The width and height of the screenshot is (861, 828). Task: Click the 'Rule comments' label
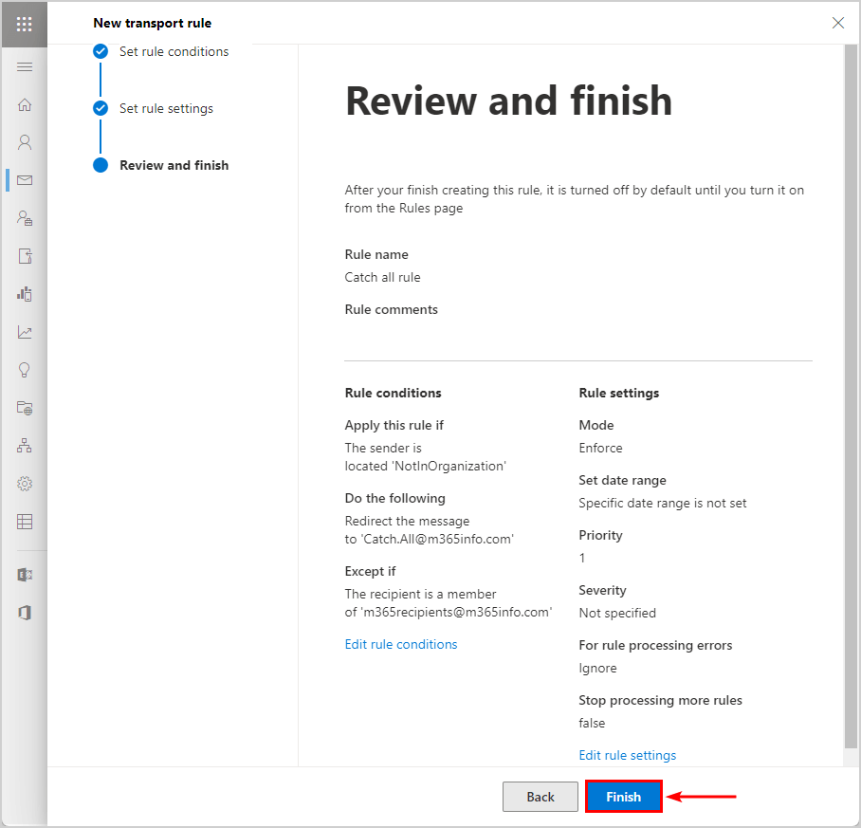pyautogui.click(x=391, y=310)
